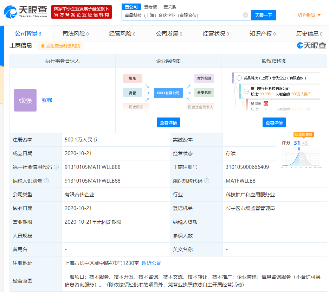The image size is (329, 292).
Task: Open the 经营风险 tab
Action: 122,34
